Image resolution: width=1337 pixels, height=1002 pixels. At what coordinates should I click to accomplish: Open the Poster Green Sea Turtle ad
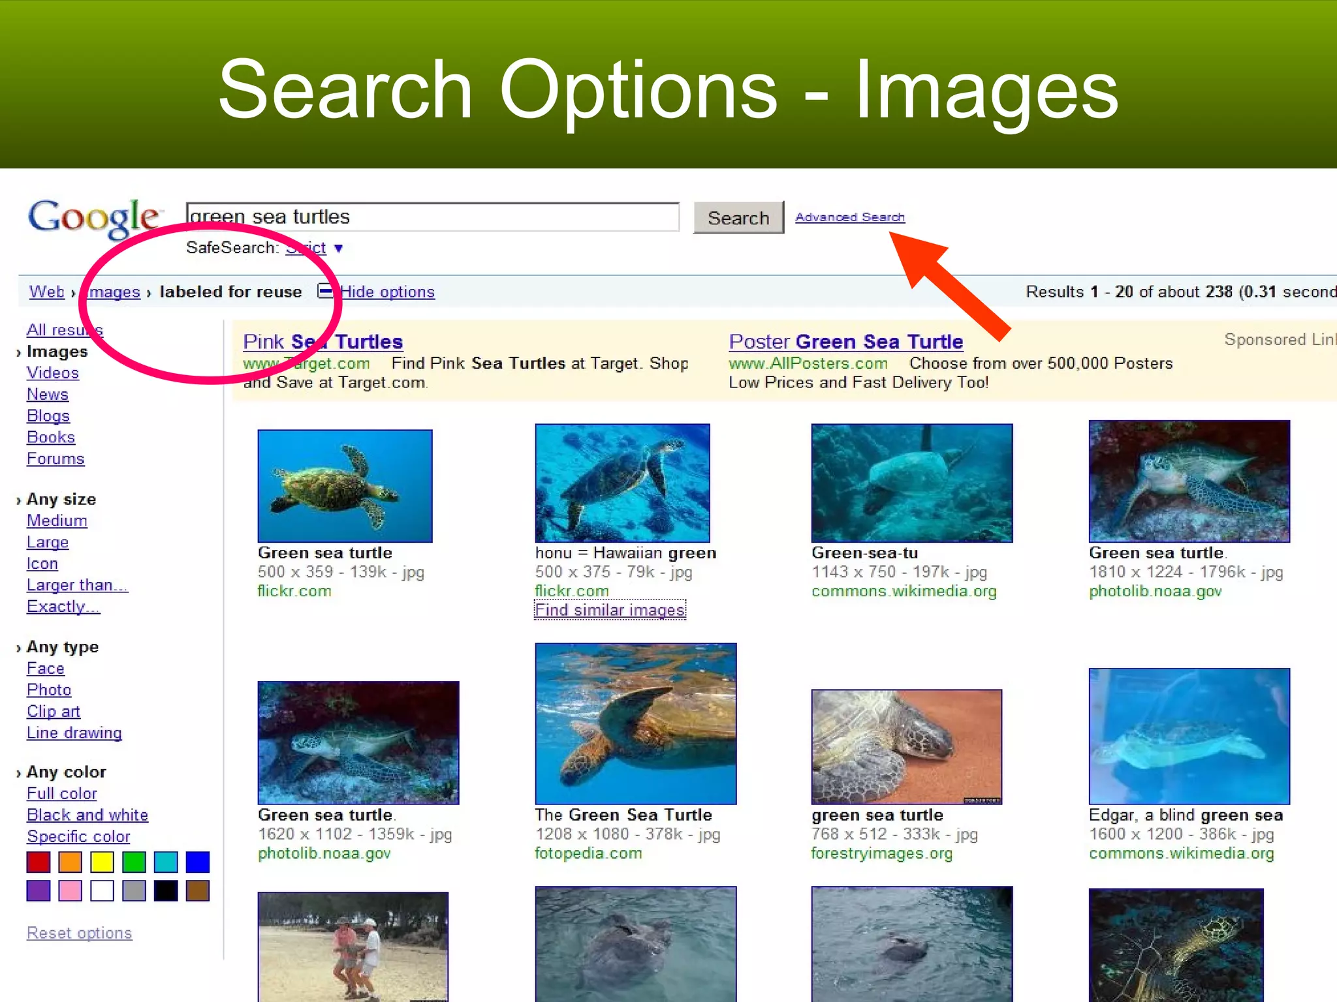click(x=845, y=342)
